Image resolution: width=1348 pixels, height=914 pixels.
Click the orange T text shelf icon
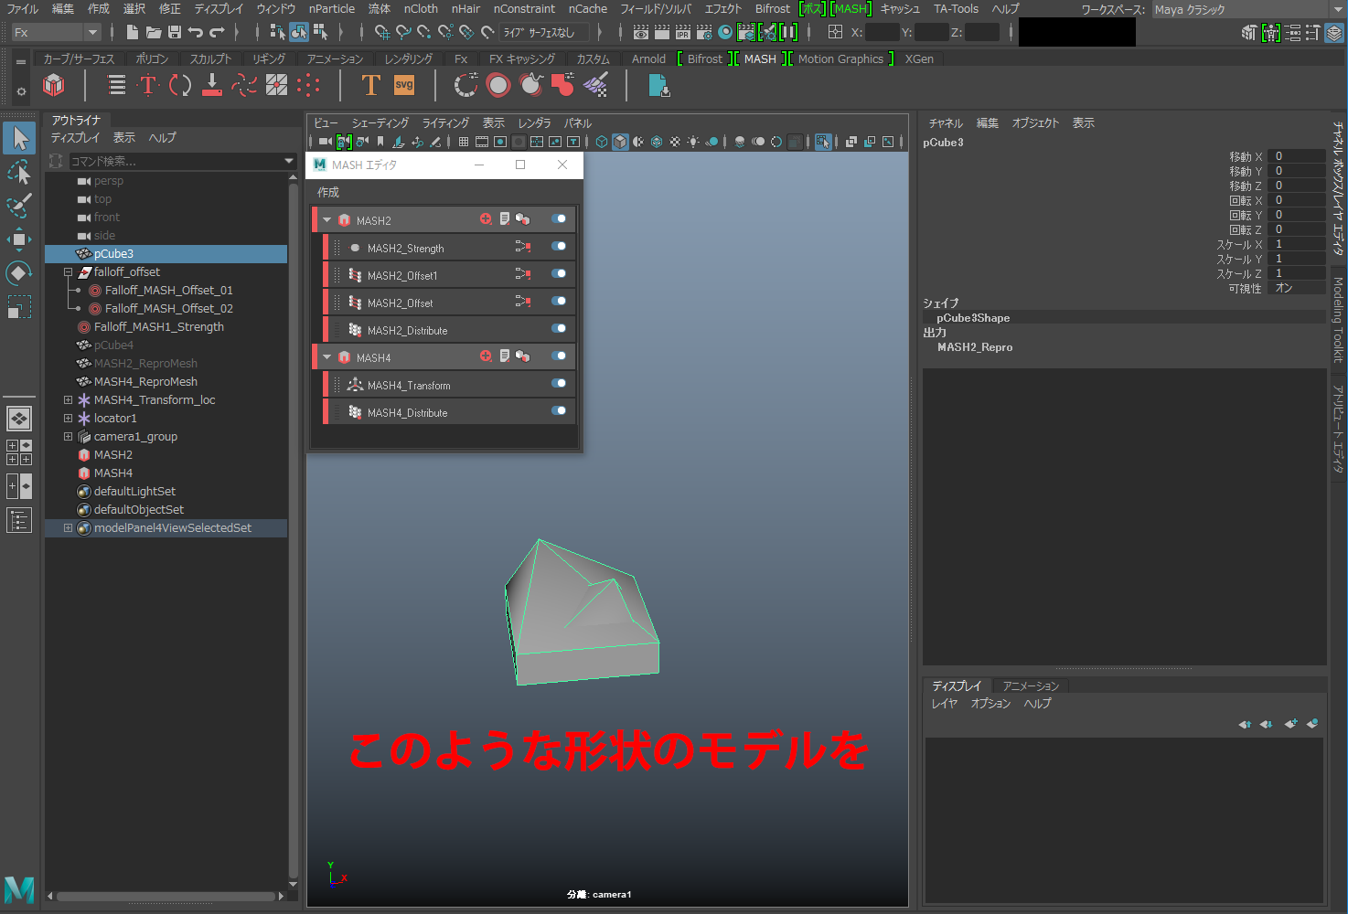pos(370,86)
